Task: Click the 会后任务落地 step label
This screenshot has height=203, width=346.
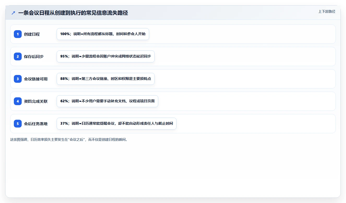Action: click(x=36, y=124)
